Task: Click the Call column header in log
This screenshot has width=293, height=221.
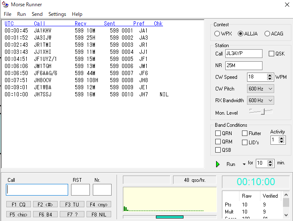Action: pos(39,23)
